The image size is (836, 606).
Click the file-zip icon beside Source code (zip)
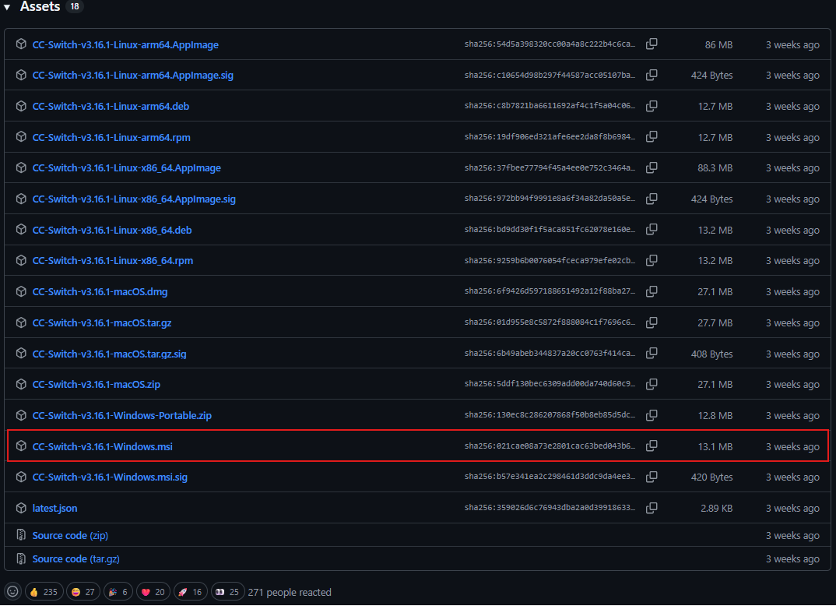pyautogui.click(x=21, y=534)
